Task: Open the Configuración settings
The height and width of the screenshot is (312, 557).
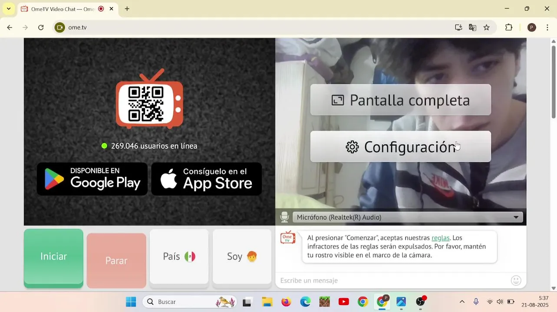Action: point(401,147)
